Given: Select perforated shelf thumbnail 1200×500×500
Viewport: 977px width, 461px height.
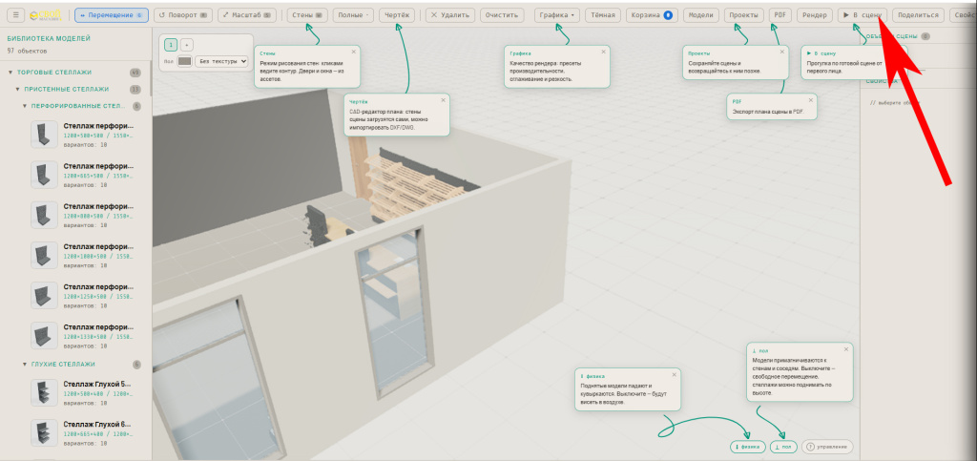Looking at the screenshot, I should [44, 135].
